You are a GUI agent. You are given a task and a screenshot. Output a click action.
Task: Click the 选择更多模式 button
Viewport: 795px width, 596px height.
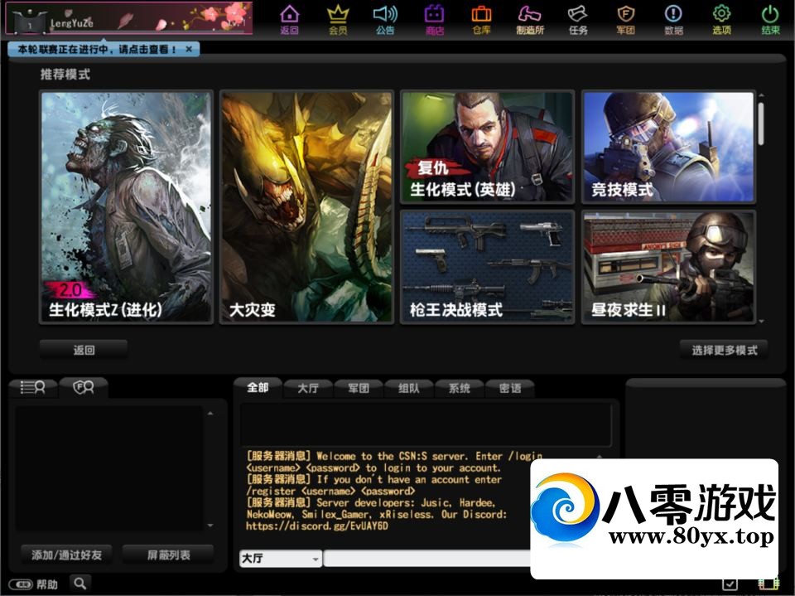[724, 350]
